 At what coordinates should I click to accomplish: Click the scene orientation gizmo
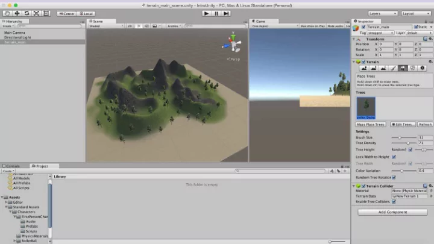(233, 43)
